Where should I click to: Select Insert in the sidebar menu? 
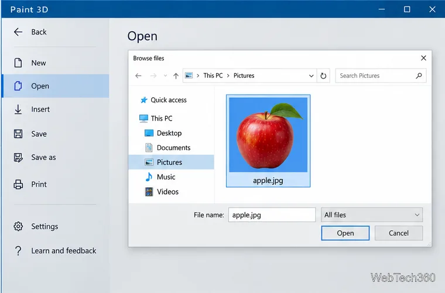56,110
